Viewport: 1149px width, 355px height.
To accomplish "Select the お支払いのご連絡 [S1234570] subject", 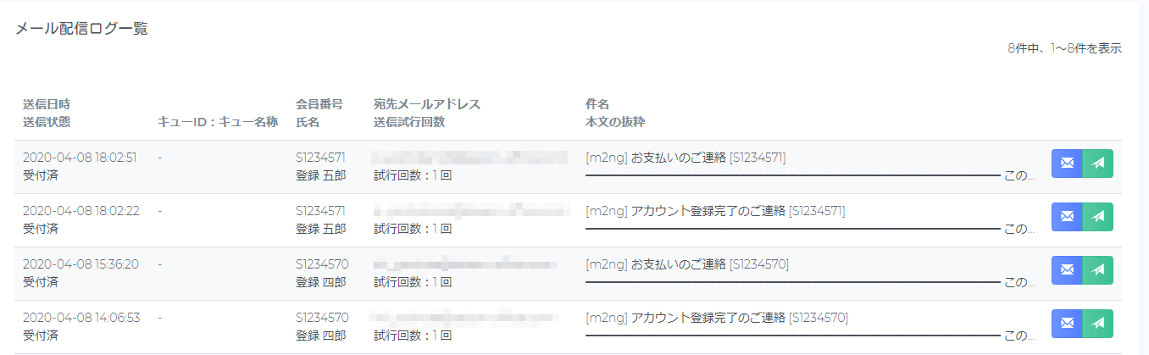I will pos(687,264).
